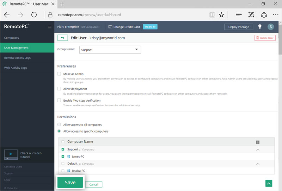This screenshot has width=282, height=191.
Task: Click the browser back arrow
Action: click(x=7, y=15)
